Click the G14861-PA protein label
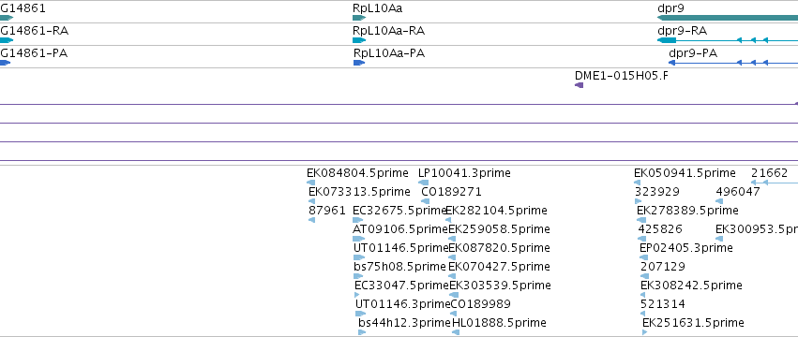 34,53
